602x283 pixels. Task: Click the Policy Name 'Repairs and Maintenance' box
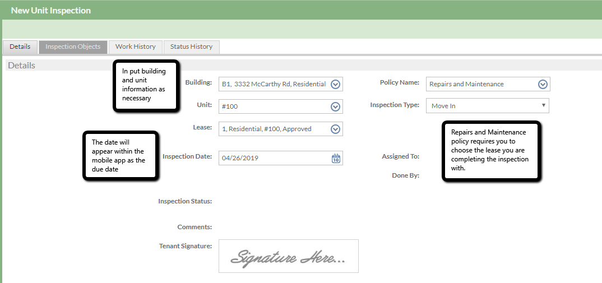[480, 85]
